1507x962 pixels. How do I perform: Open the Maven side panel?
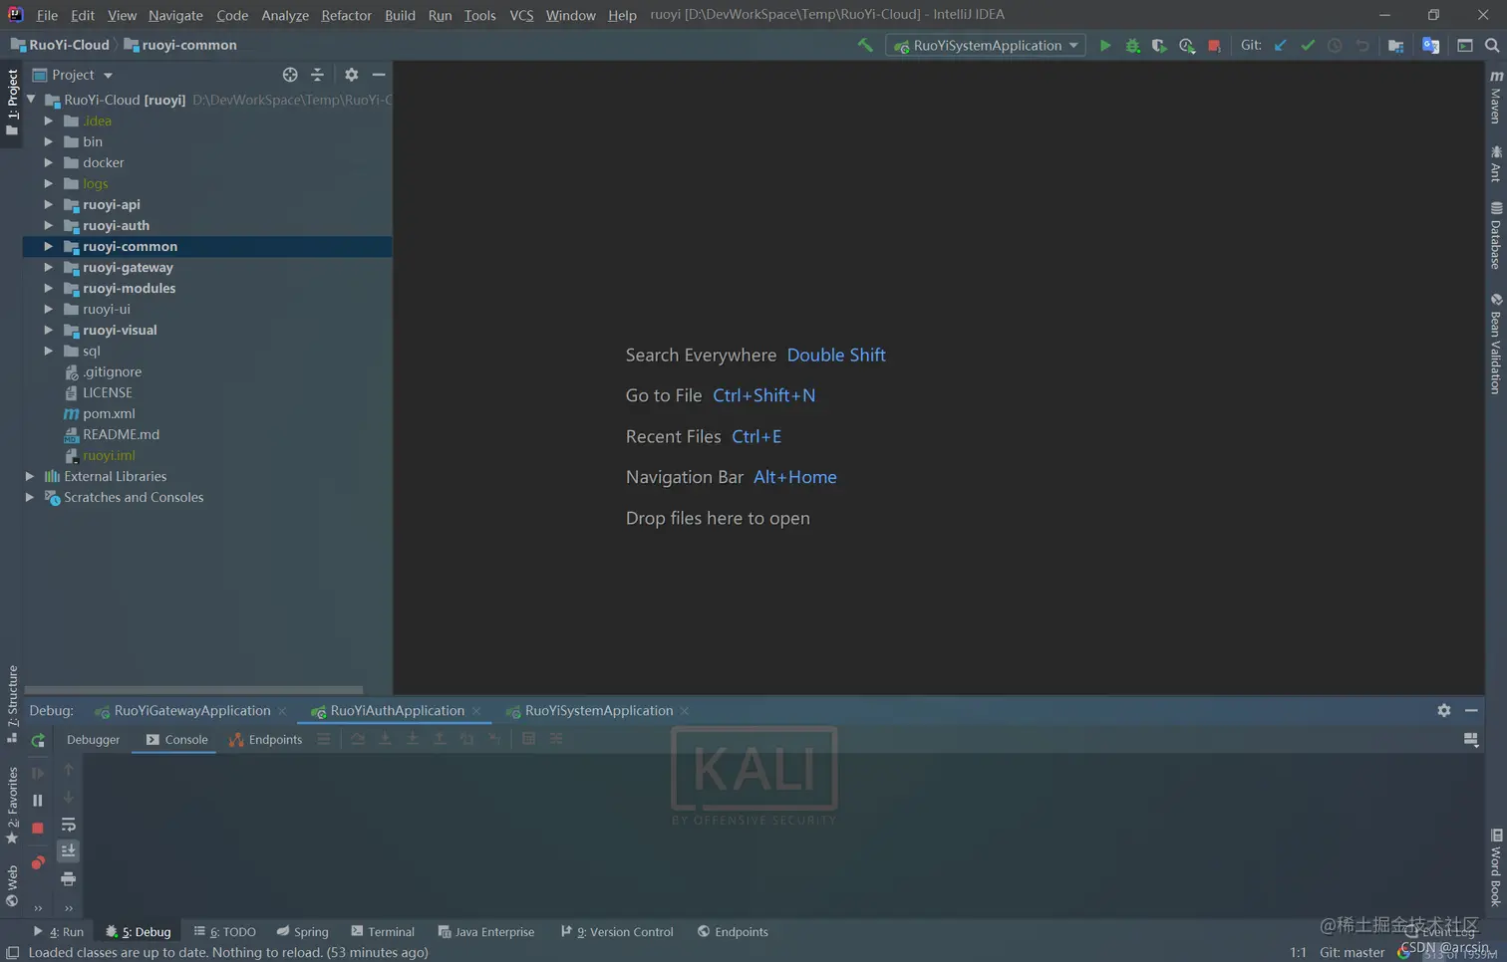(x=1496, y=96)
